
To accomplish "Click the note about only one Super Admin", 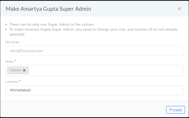I will 52,25.
